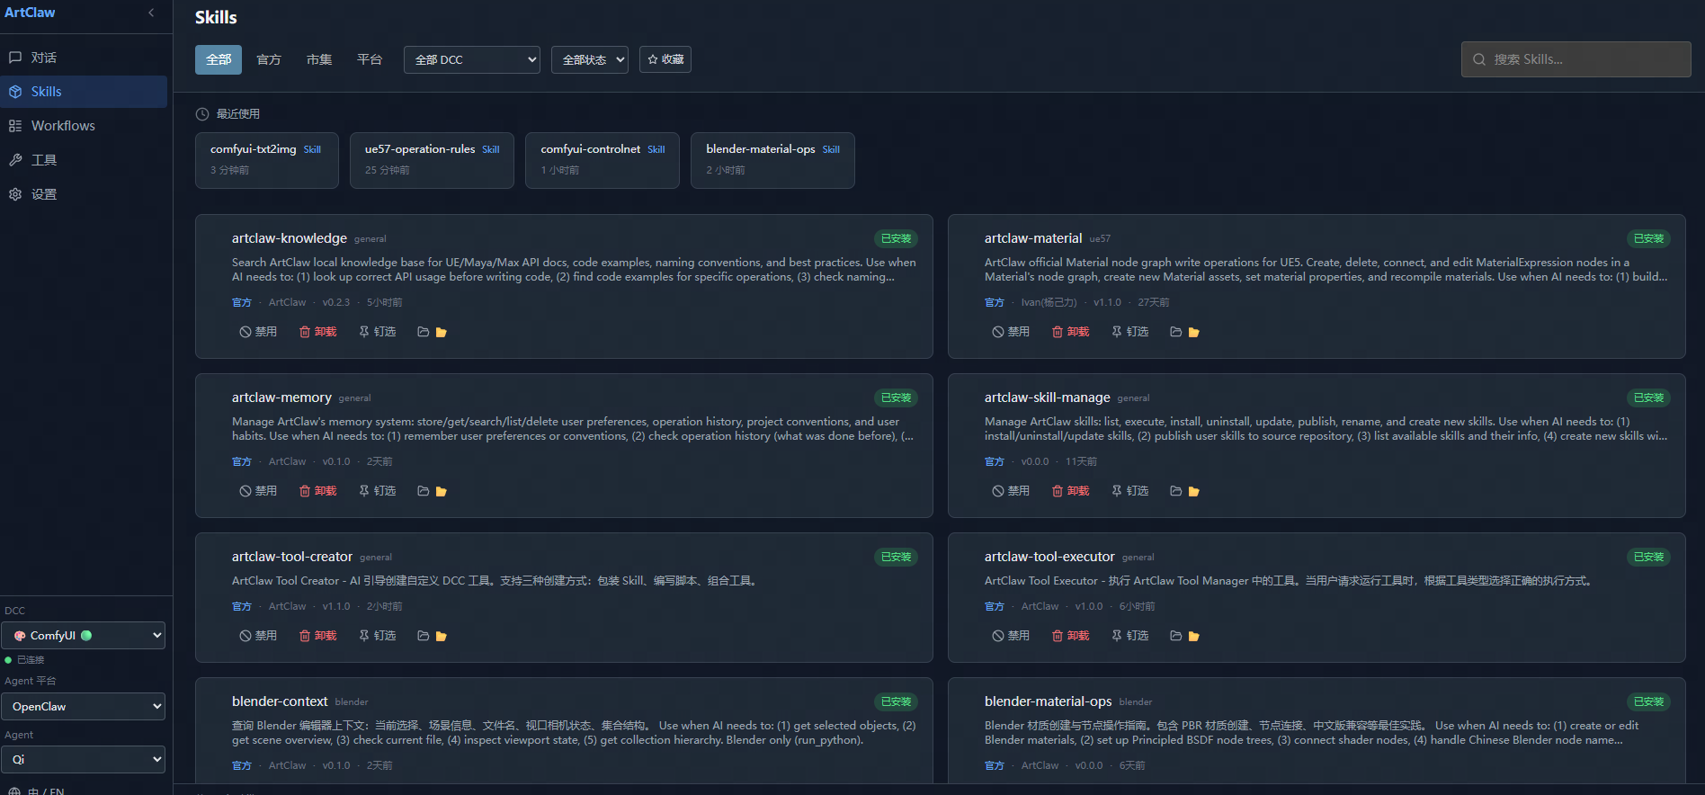Uninstall artclaw-knowledge with the trash 卸载 button
1705x795 pixels.
[318, 332]
